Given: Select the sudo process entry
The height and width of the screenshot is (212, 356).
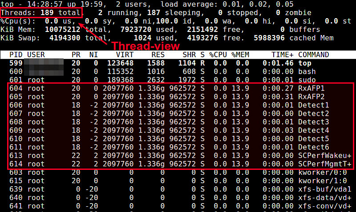Looking at the screenshot, I should 307,80.
